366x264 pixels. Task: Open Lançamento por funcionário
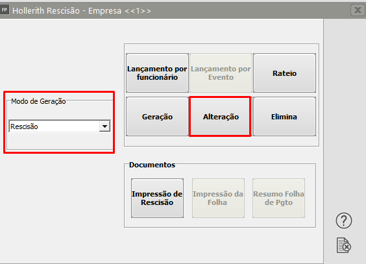coord(157,73)
